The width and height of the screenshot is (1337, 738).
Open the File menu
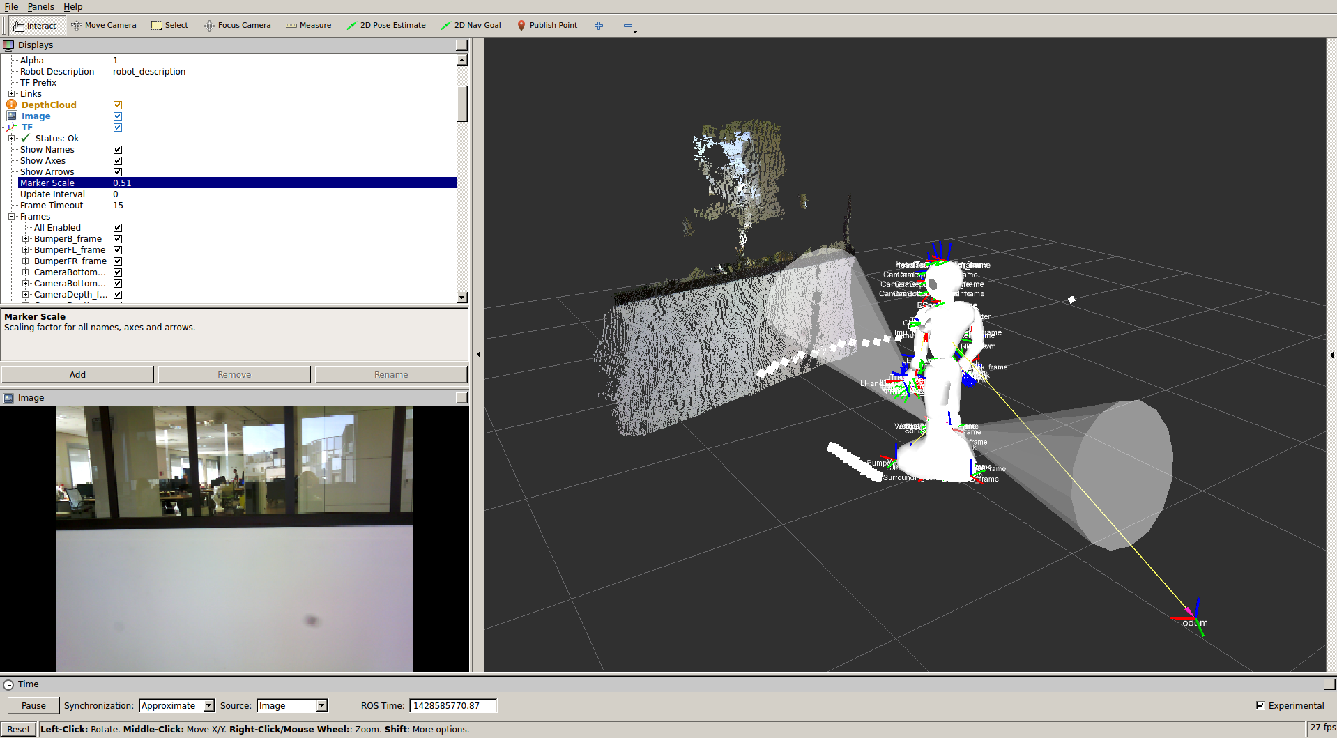pyautogui.click(x=11, y=7)
